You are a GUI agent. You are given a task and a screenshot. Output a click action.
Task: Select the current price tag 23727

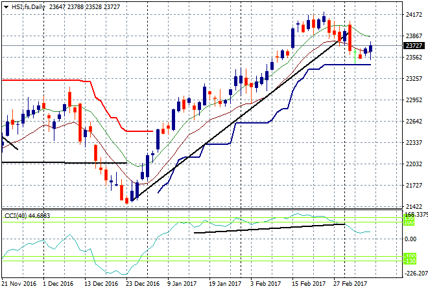[x=414, y=46]
